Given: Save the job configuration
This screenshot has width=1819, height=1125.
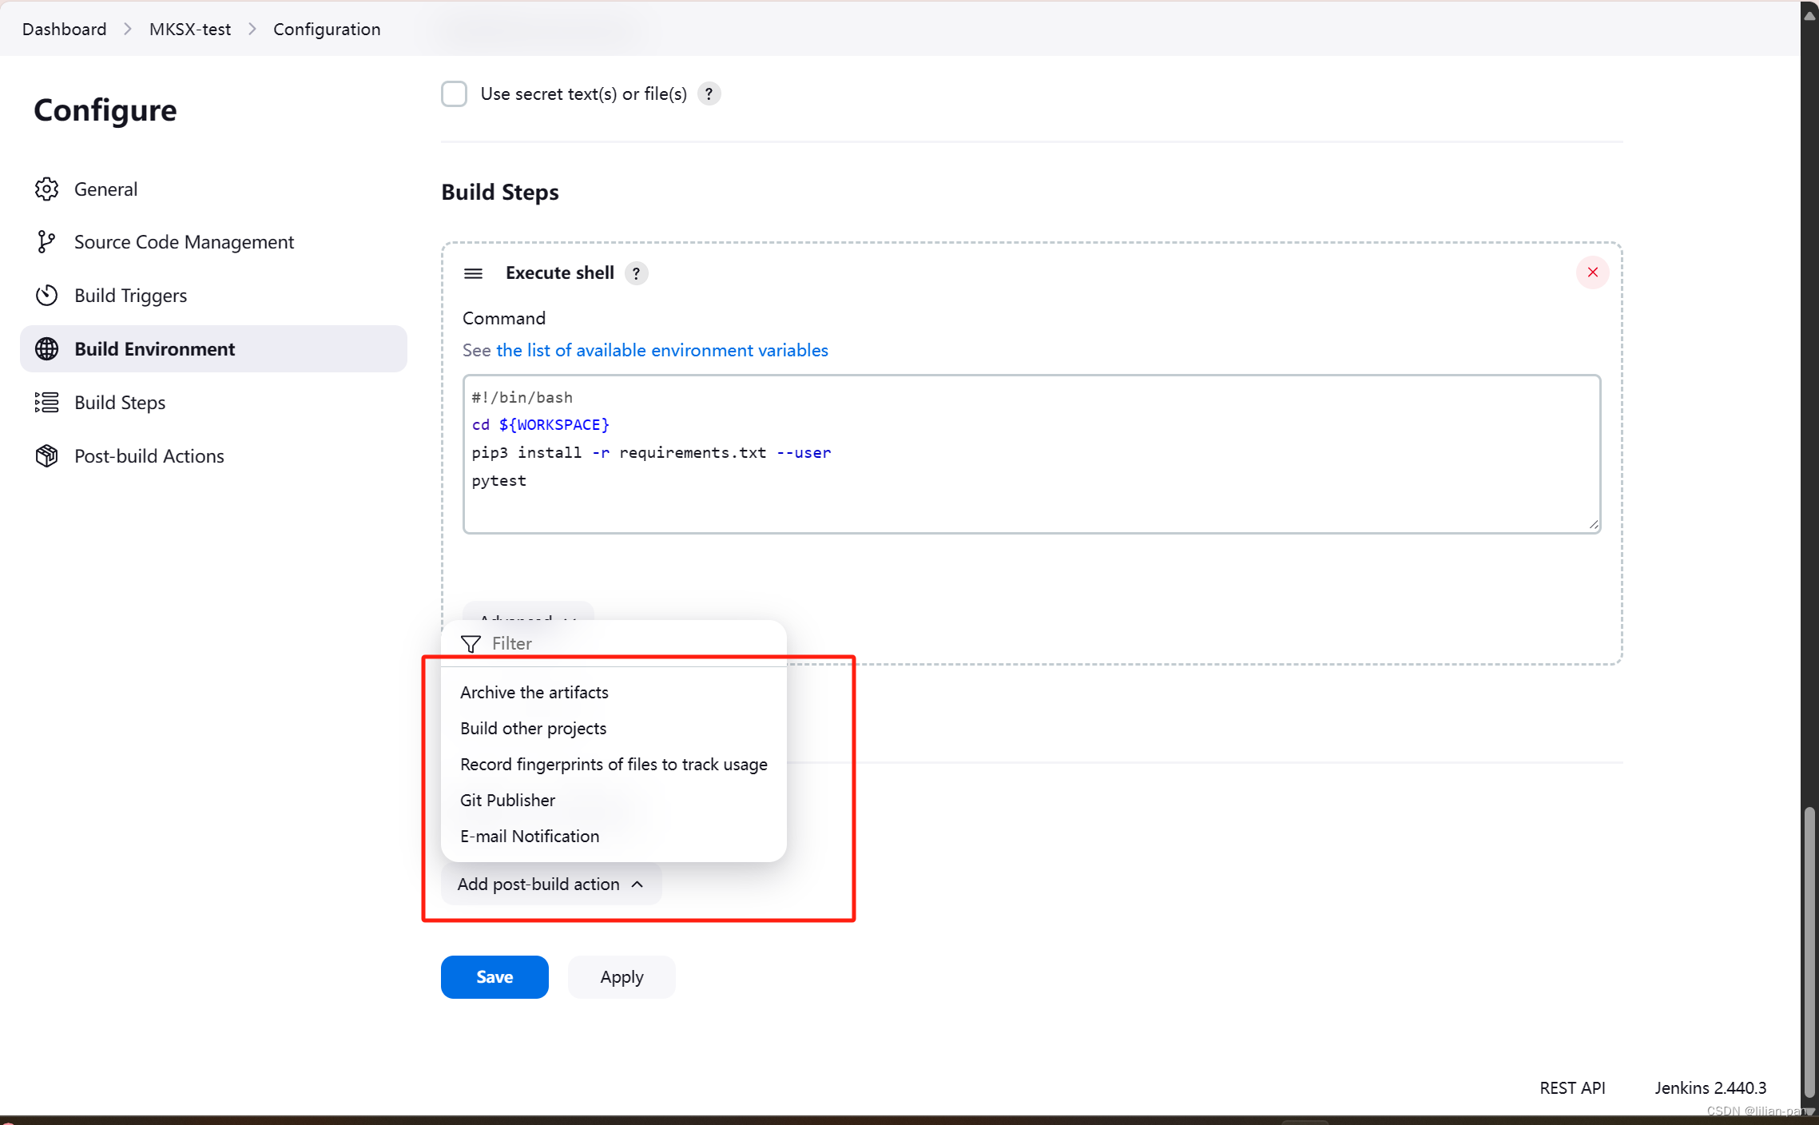Looking at the screenshot, I should point(494,976).
